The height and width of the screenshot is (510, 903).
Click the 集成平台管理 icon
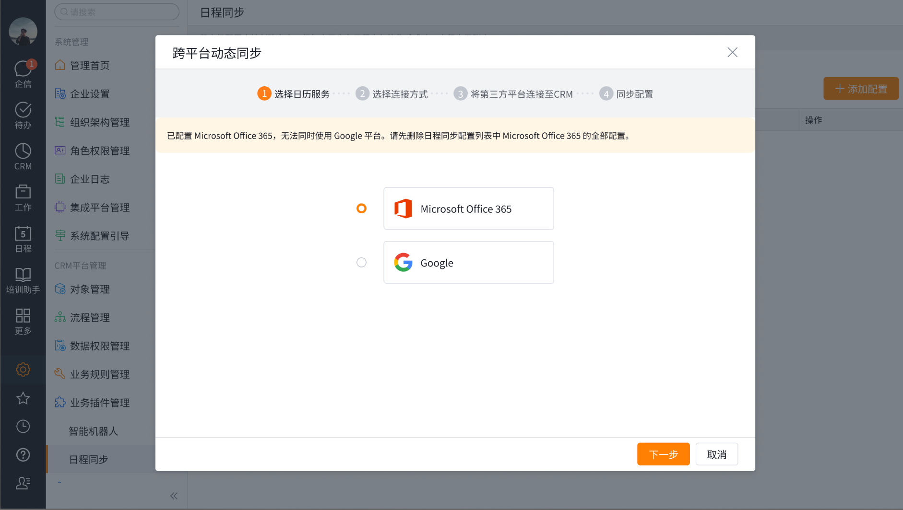click(60, 207)
